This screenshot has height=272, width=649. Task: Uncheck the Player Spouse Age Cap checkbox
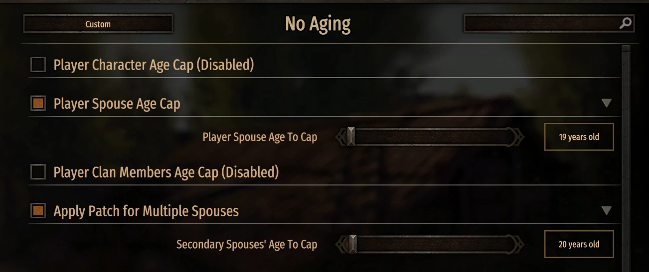(x=38, y=103)
